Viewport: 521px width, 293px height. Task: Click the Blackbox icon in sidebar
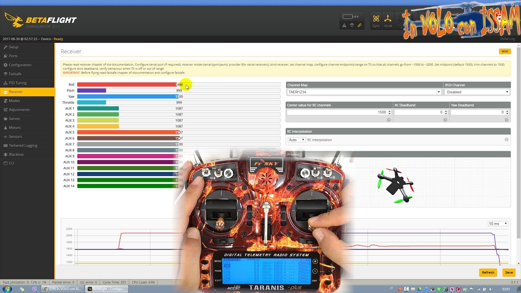tap(5, 154)
